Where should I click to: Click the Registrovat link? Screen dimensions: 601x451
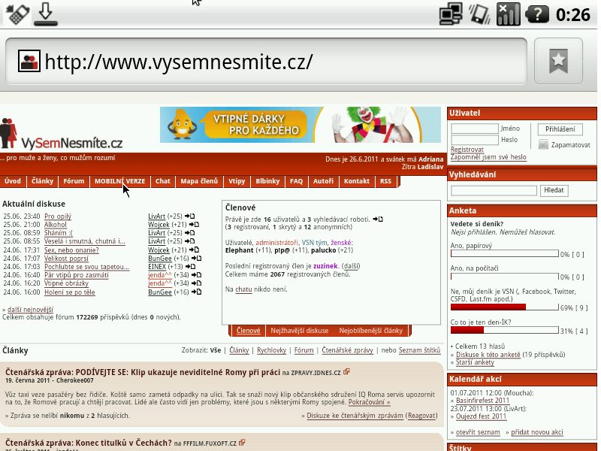467,150
